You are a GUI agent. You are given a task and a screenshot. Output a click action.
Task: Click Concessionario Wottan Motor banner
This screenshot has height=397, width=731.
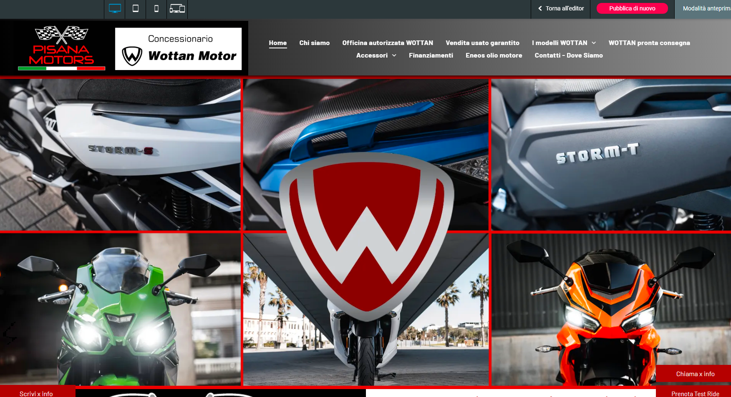tap(178, 49)
